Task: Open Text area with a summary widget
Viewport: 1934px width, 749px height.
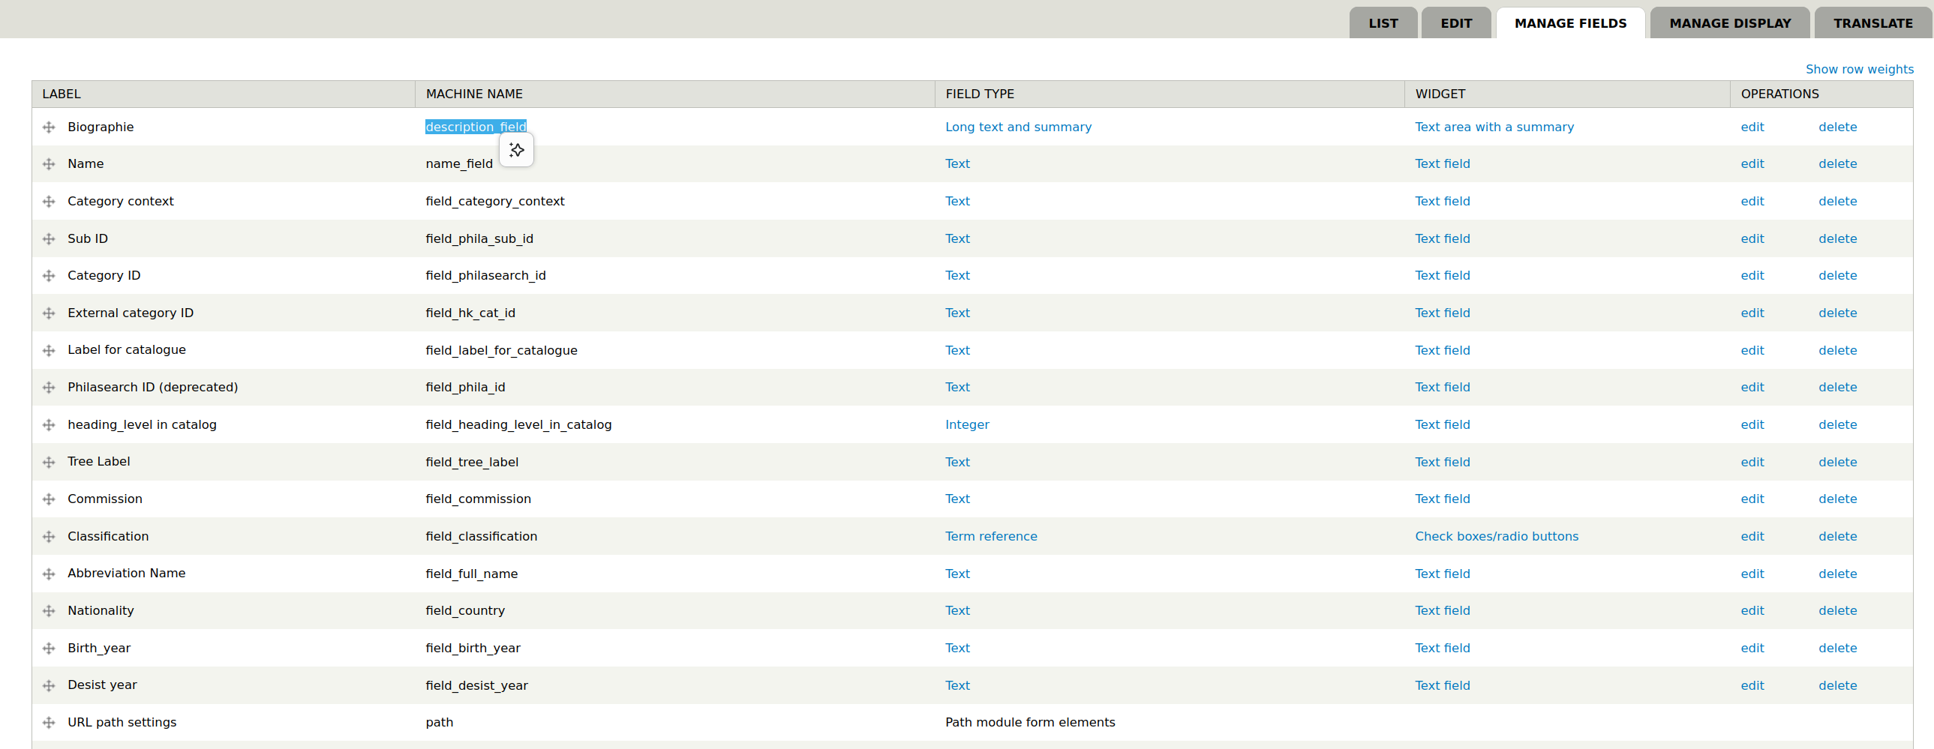Action: pos(1494,127)
